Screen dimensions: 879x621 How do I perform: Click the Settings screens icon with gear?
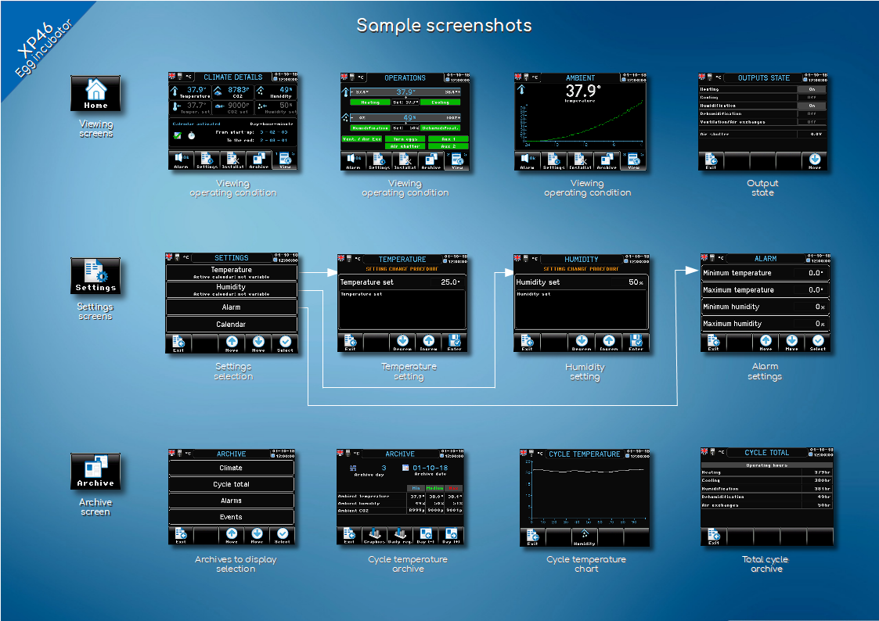coord(95,275)
